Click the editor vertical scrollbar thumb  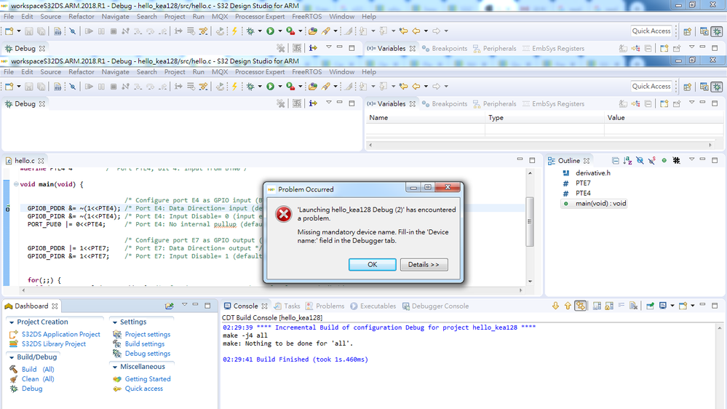pos(530,221)
